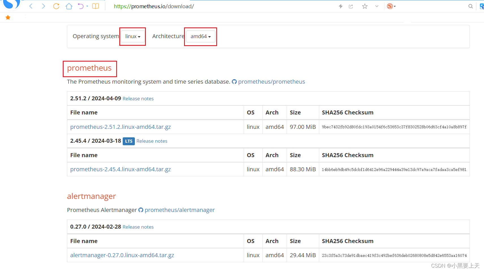Expand the arrow beside the undo icon
Screen dimensions: 484x271
87,6
